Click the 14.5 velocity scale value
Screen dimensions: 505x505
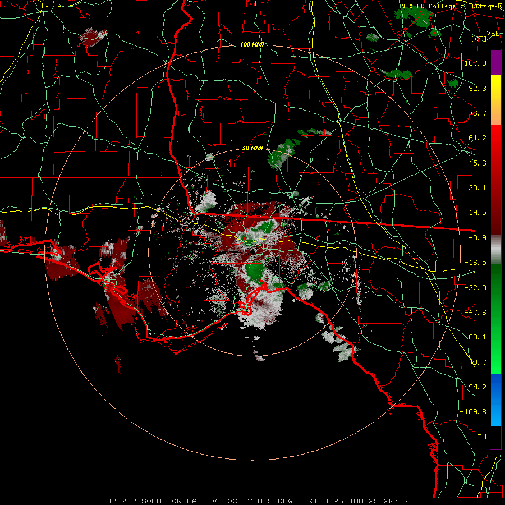pyautogui.click(x=478, y=213)
